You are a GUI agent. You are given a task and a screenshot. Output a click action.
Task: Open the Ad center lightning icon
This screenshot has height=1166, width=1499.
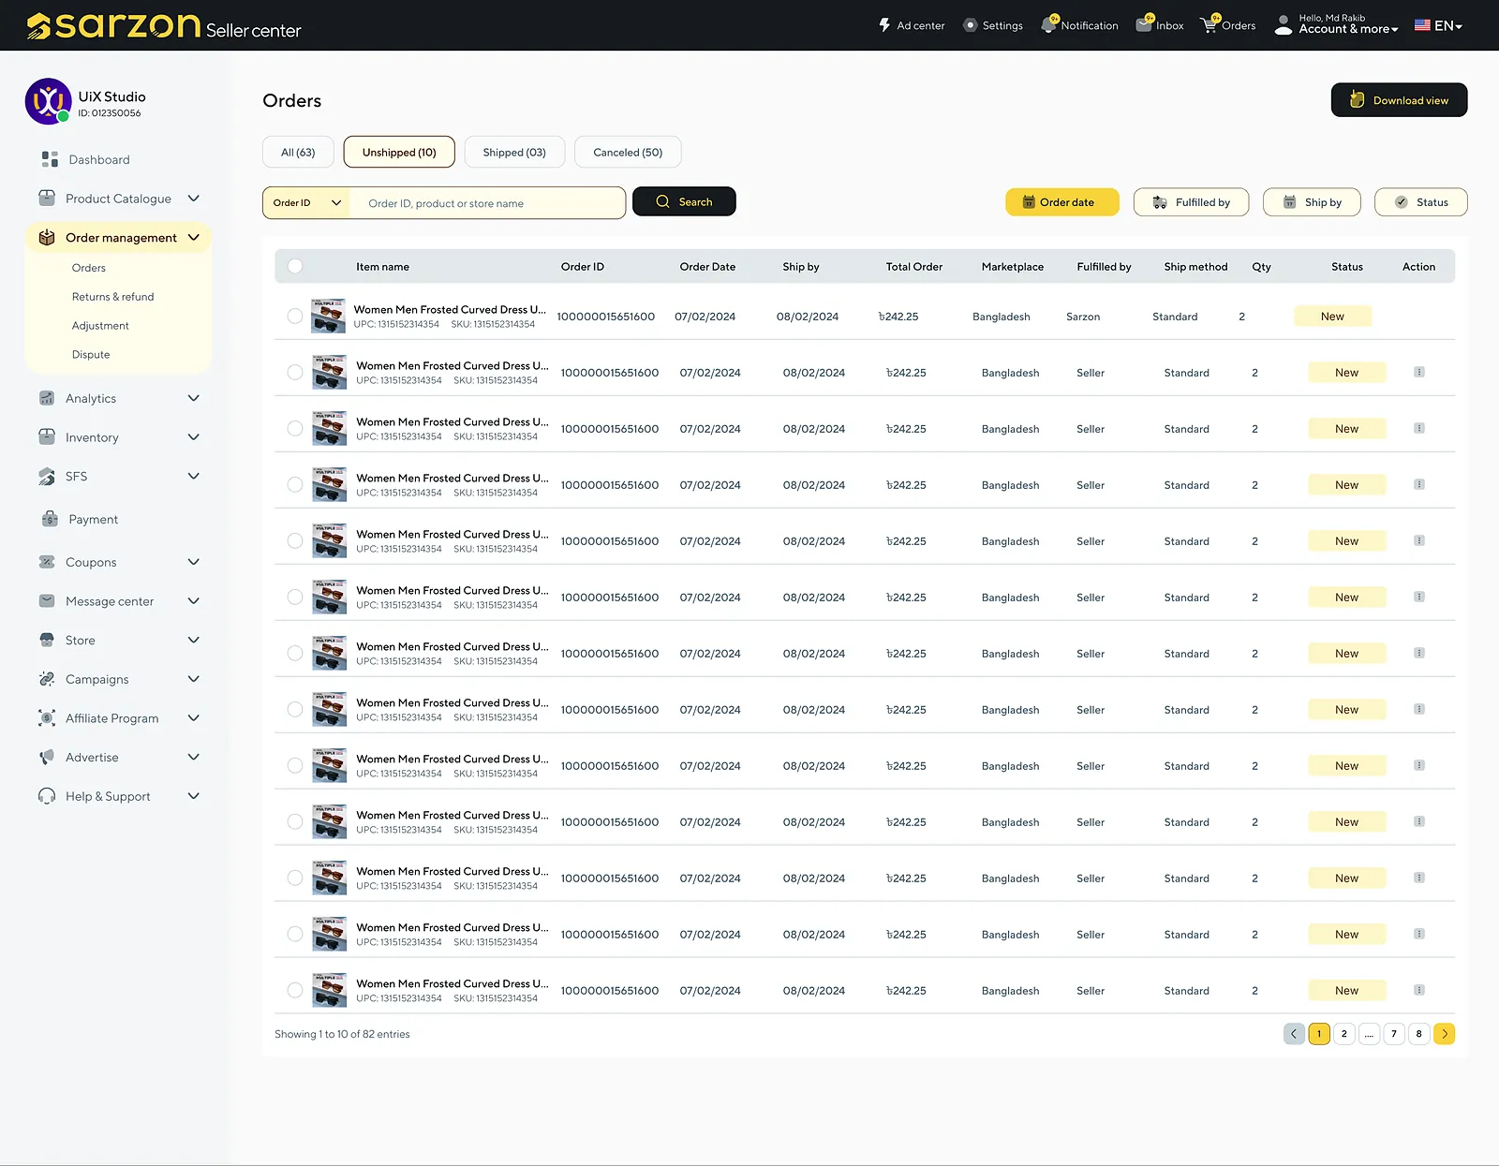pyautogui.click(x=884, y=25)
